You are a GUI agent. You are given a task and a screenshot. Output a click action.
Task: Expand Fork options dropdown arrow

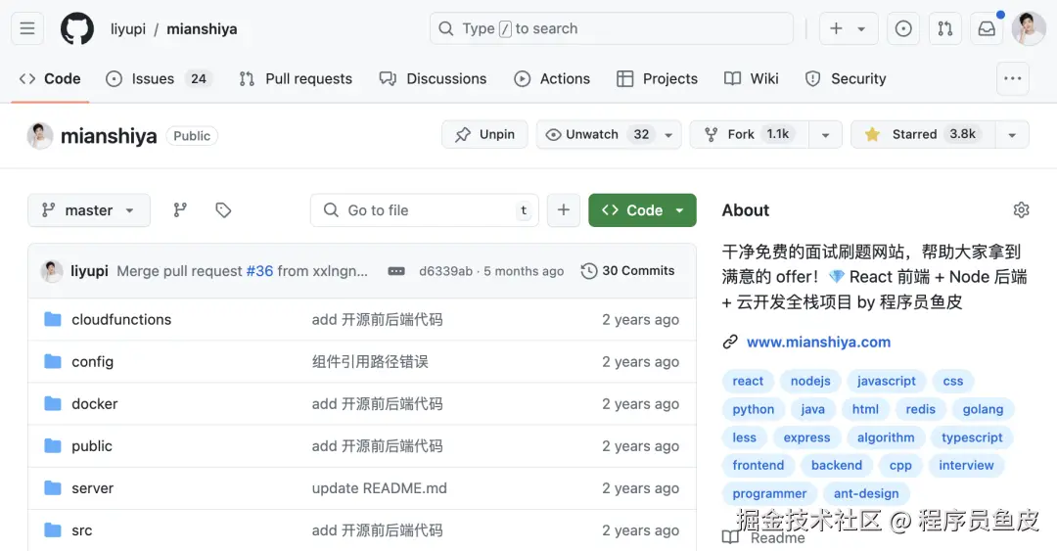click(x=825, y=134)
